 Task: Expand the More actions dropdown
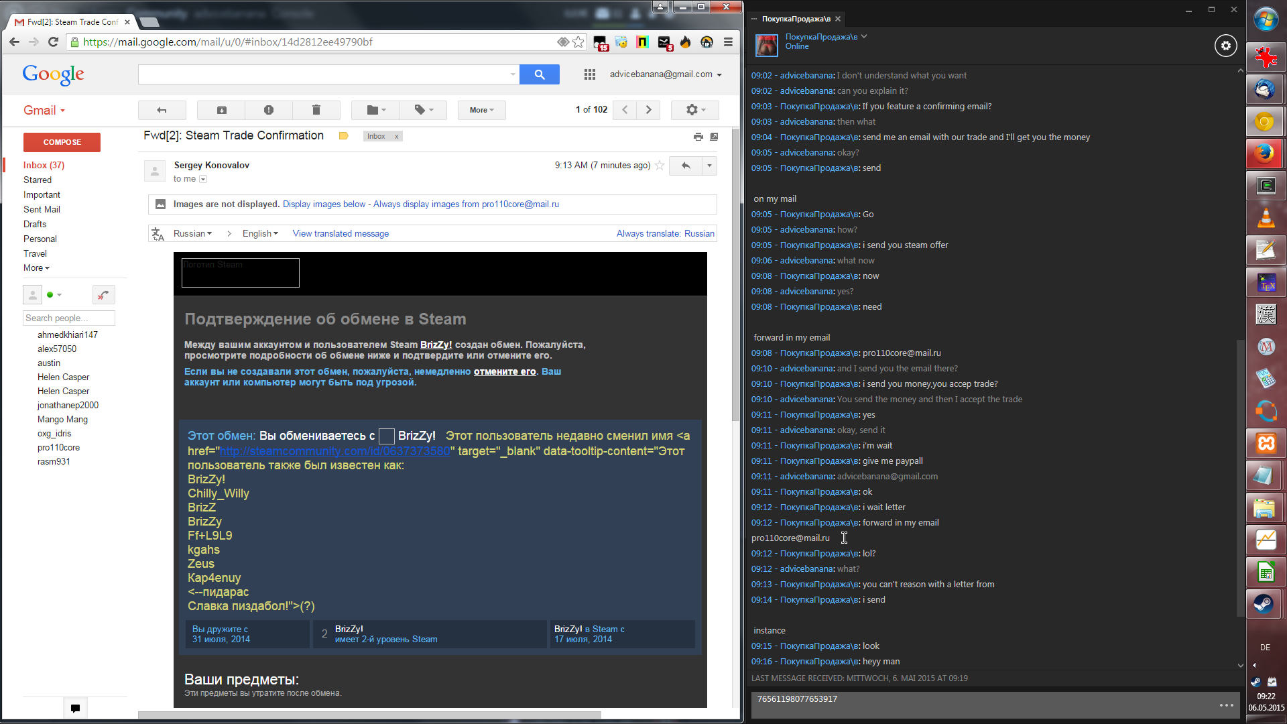point(481,110)
